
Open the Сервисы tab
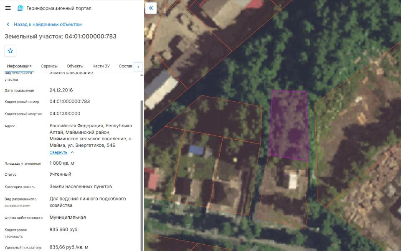click(x=49, y=66)
